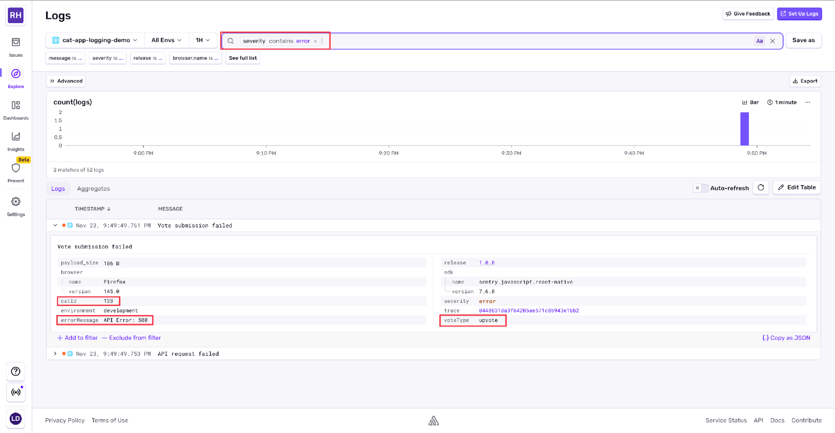The height and width of the screenshot is (433, 835).
Task: Toggle Auto-refresh for the logs table
Action: point(700,188)
